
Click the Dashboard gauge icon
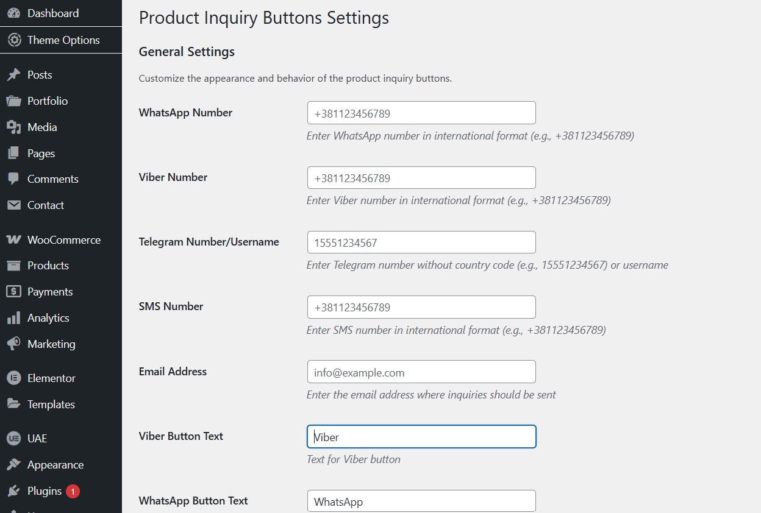[x=13, y=13]
